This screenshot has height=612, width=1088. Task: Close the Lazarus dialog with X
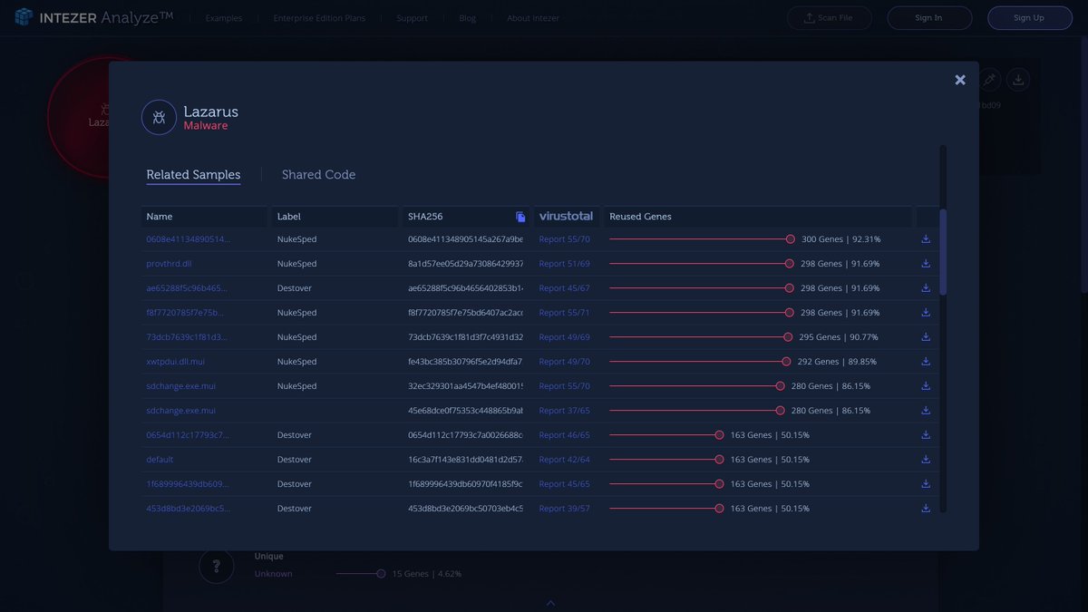click(960, 80)
